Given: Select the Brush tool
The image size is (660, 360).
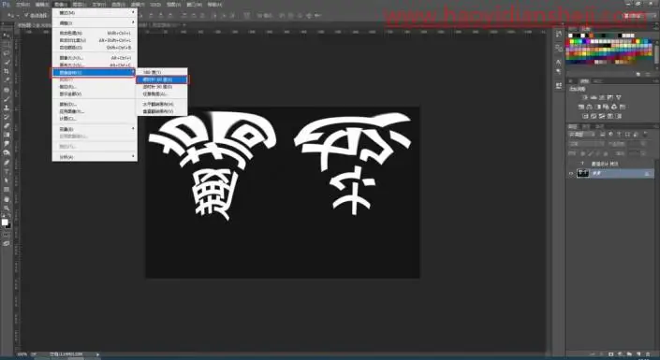Looking at the screenshot, I should (7, 98).
